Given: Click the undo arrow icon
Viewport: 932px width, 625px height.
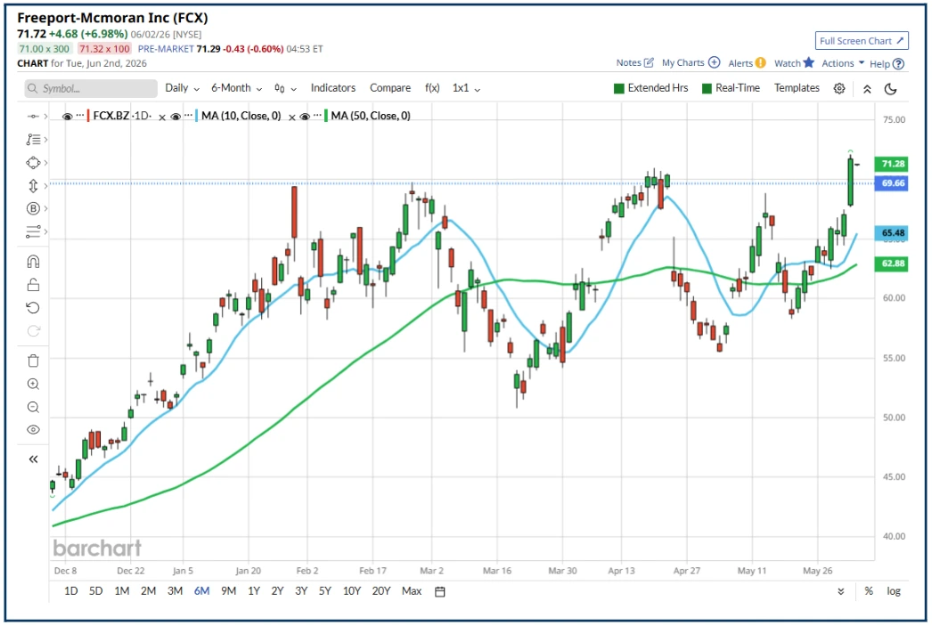Looking at the screenshot, I should 33,308.
